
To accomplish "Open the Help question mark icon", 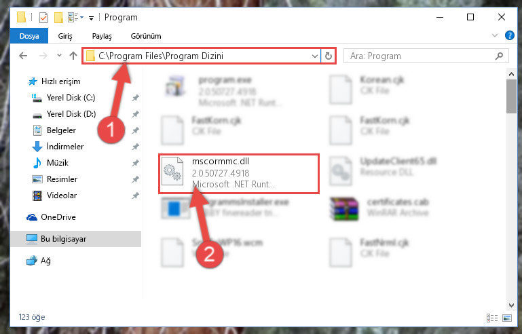I will tap(509, 35).
